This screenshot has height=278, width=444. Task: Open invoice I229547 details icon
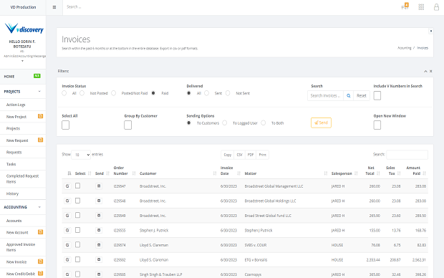pyautogui.click(x=67, y=186)
